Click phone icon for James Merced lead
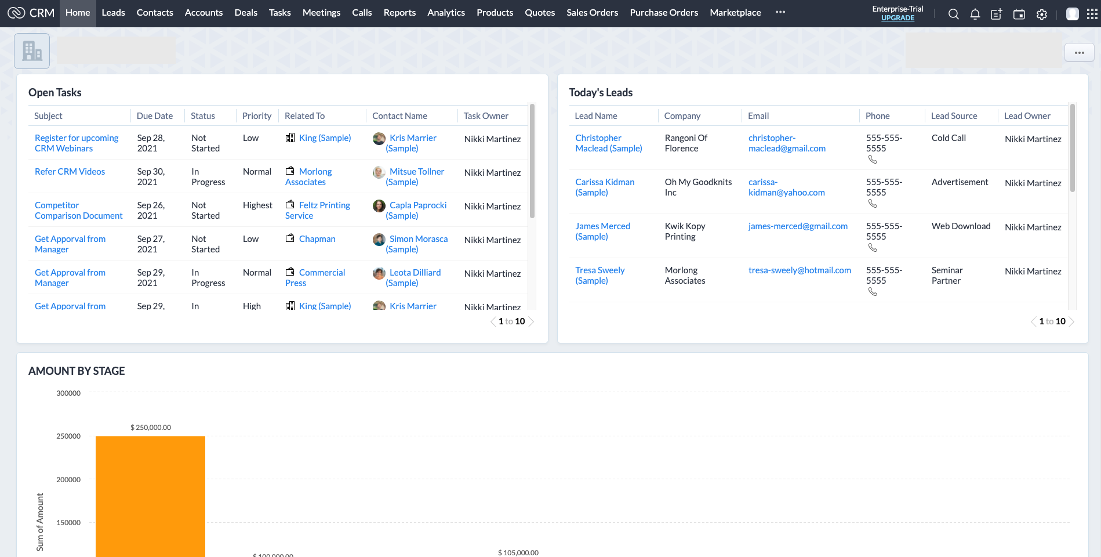This screenshot has height=557, width=1101. pyautogui.click(x=873, y=248)
